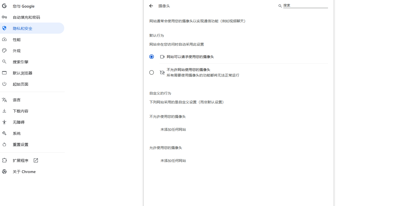
Task: Click the translate icon beside 语言
Action: [4, 100]
